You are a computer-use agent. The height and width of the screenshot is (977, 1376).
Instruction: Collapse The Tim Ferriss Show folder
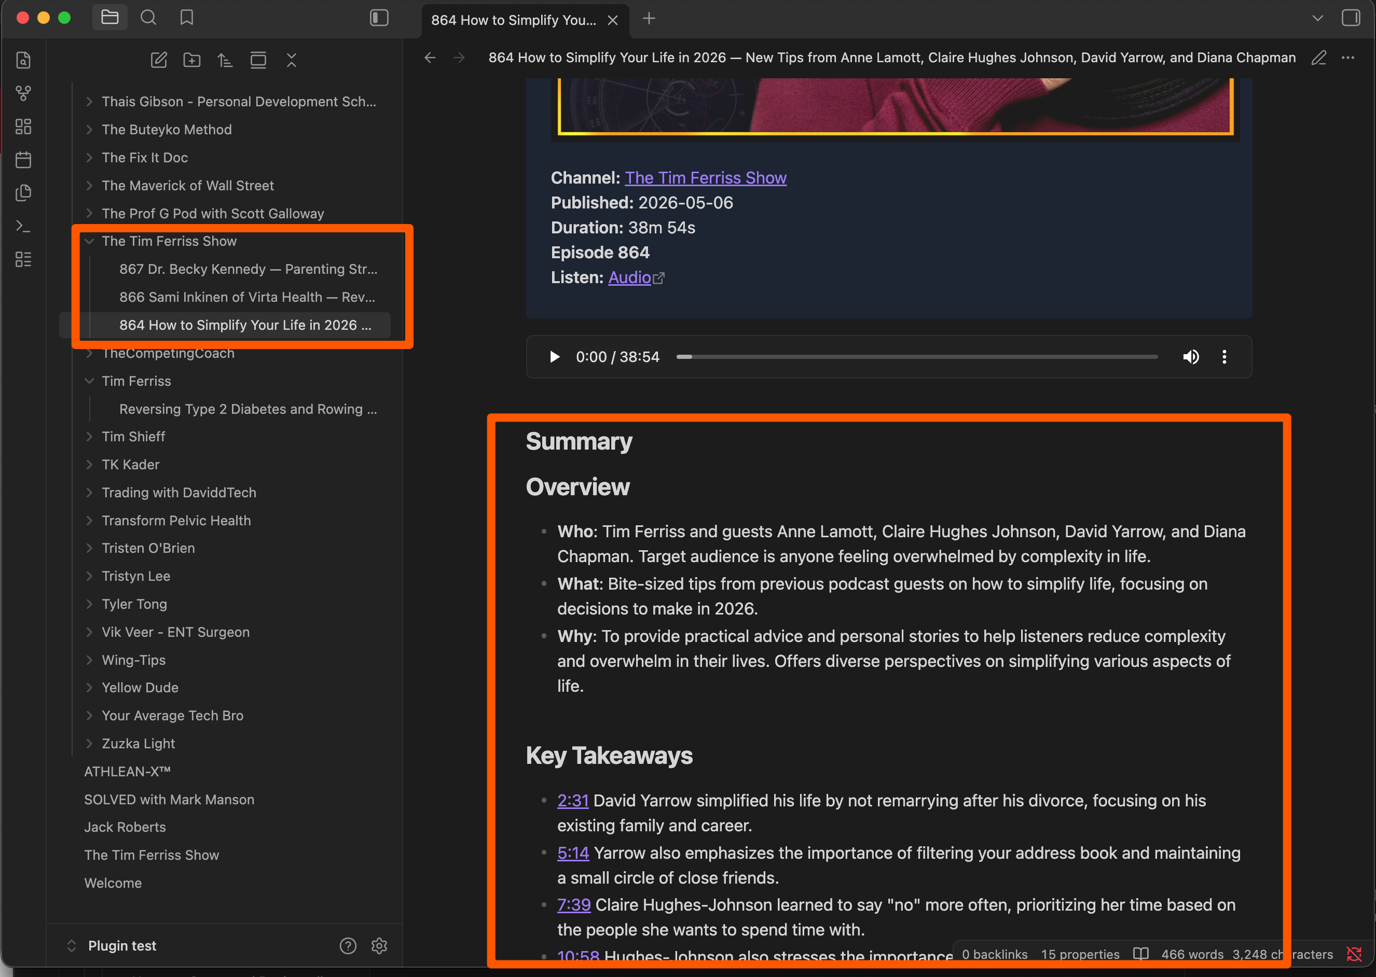coord(89,241)
